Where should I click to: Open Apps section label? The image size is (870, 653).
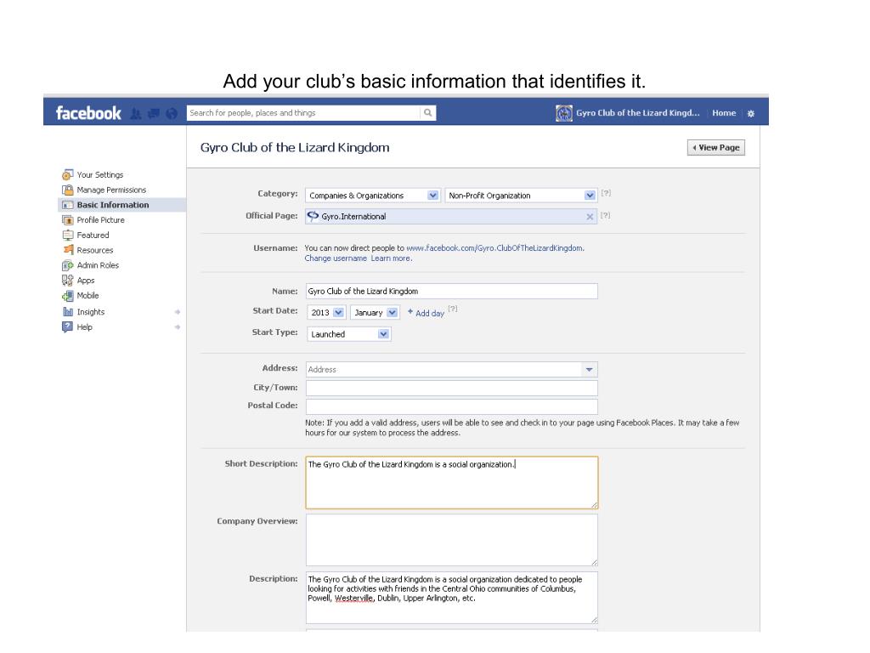[x=86, y=281]
